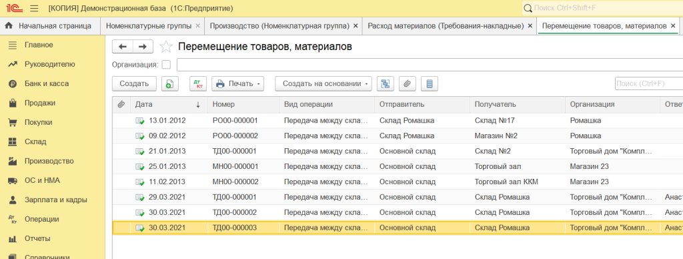
Task: Close the Номенклатурные группы tab
Action: click(197, 26)
